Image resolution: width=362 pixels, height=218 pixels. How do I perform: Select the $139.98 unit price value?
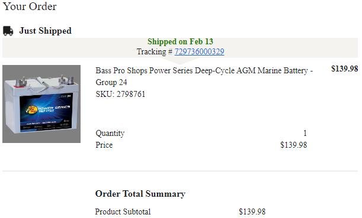click(x=294, y=145)
